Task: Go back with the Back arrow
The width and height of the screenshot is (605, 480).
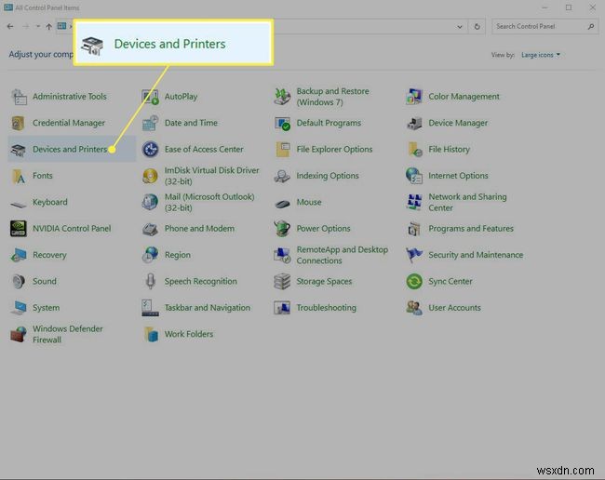Action: click(10, 26)
